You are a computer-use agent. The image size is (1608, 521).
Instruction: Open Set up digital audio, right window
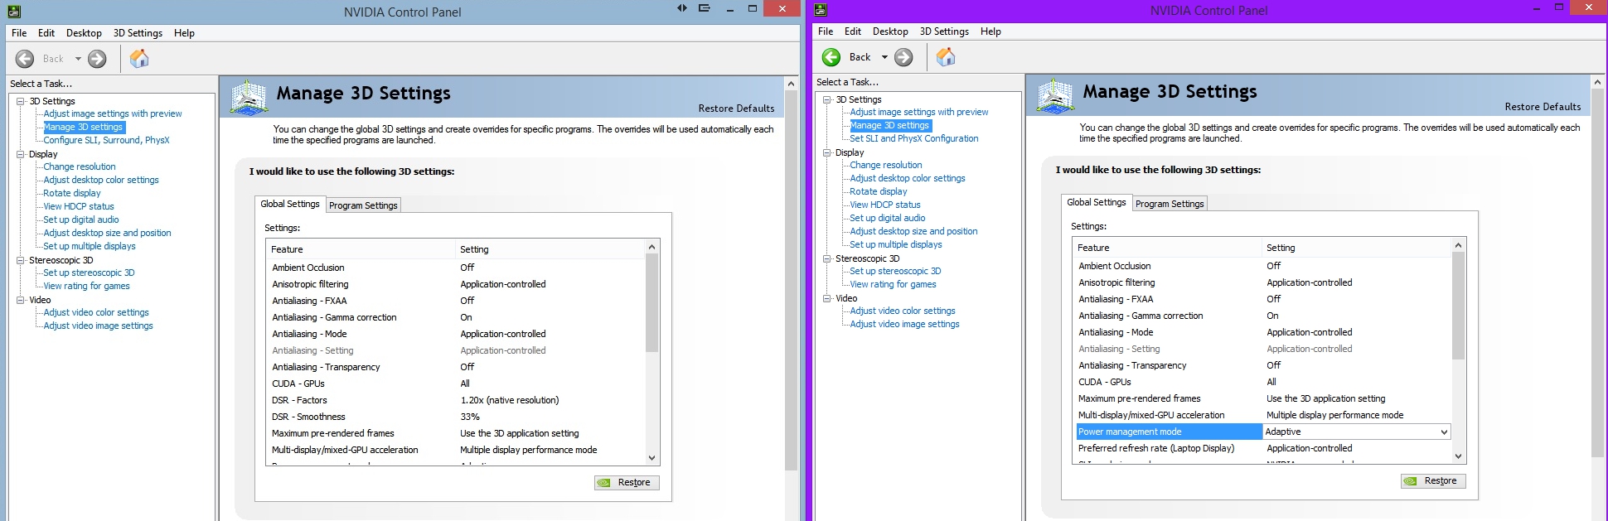point(888,218)
